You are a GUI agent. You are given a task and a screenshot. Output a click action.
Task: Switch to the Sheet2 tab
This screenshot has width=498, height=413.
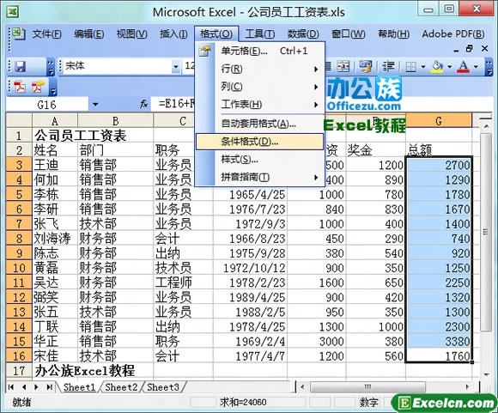pos(121,387)
